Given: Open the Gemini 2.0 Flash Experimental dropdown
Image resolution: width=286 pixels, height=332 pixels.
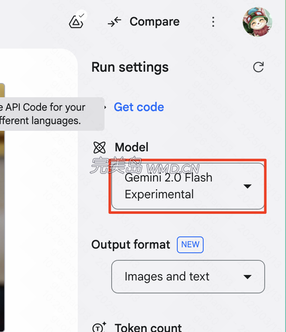Looking at the screenshot, I should pyautogui.click(x=188, y=186).
